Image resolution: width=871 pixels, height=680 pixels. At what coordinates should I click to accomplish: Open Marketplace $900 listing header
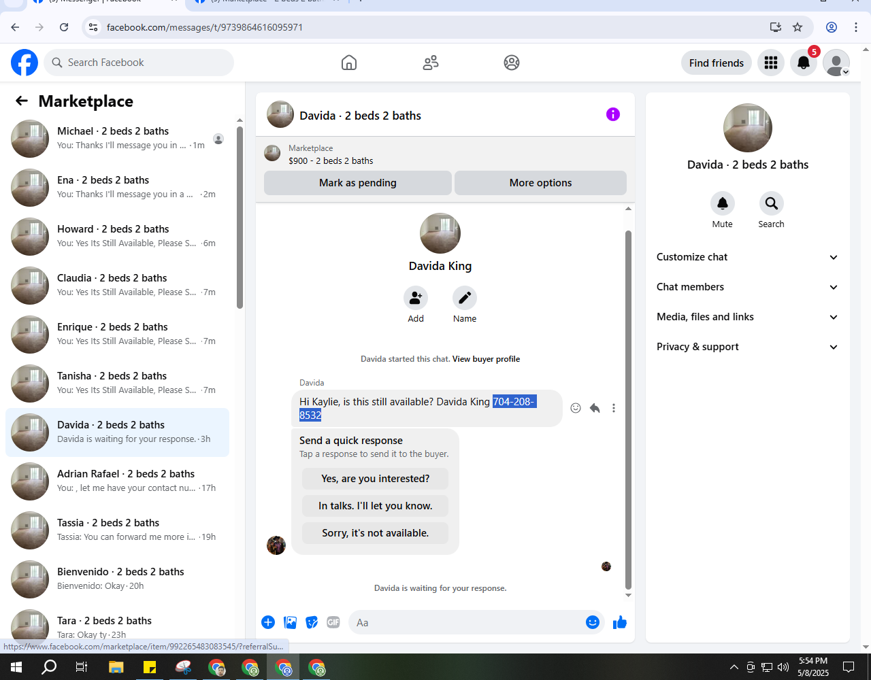point(445,154)
